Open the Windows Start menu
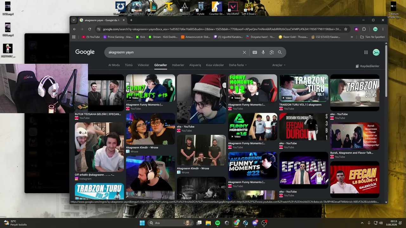Image resolution: width=406 pixels, height=228 pixels. pyautogui.click(x=142, y=223)
